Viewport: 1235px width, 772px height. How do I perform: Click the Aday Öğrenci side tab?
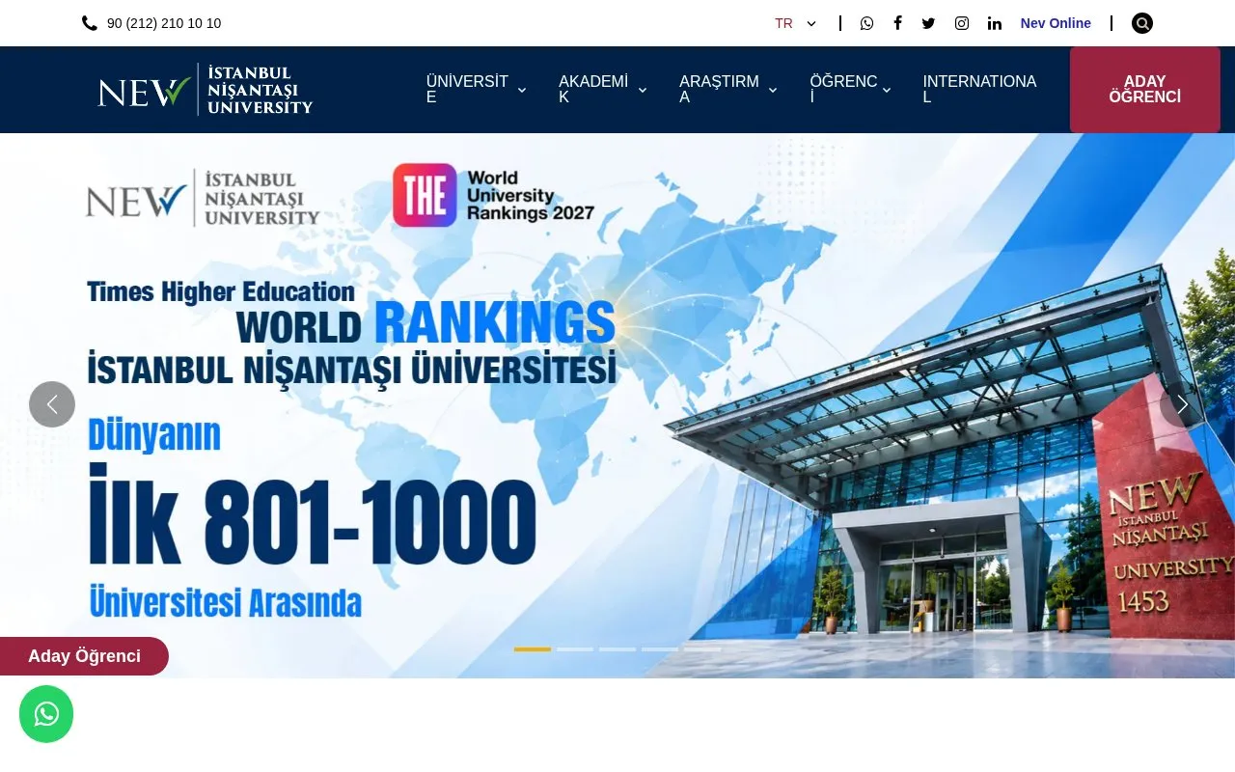pos(84,656)
